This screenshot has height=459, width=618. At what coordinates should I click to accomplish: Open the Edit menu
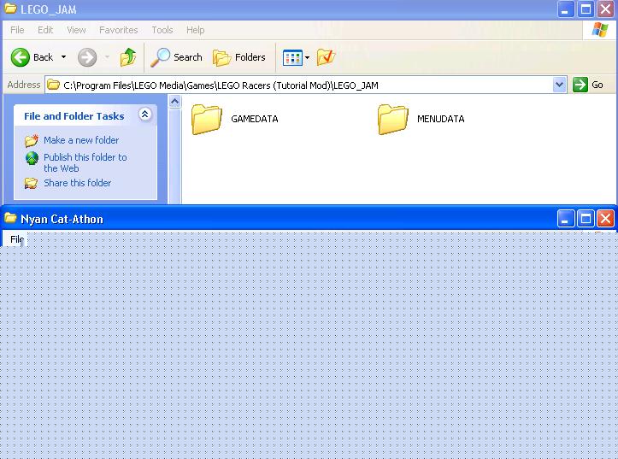(x=45, y=30)
